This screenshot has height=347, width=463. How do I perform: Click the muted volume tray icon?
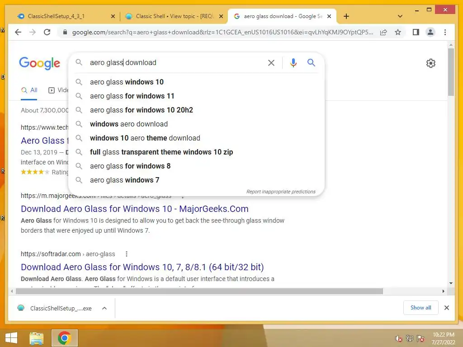pos(399,339)
